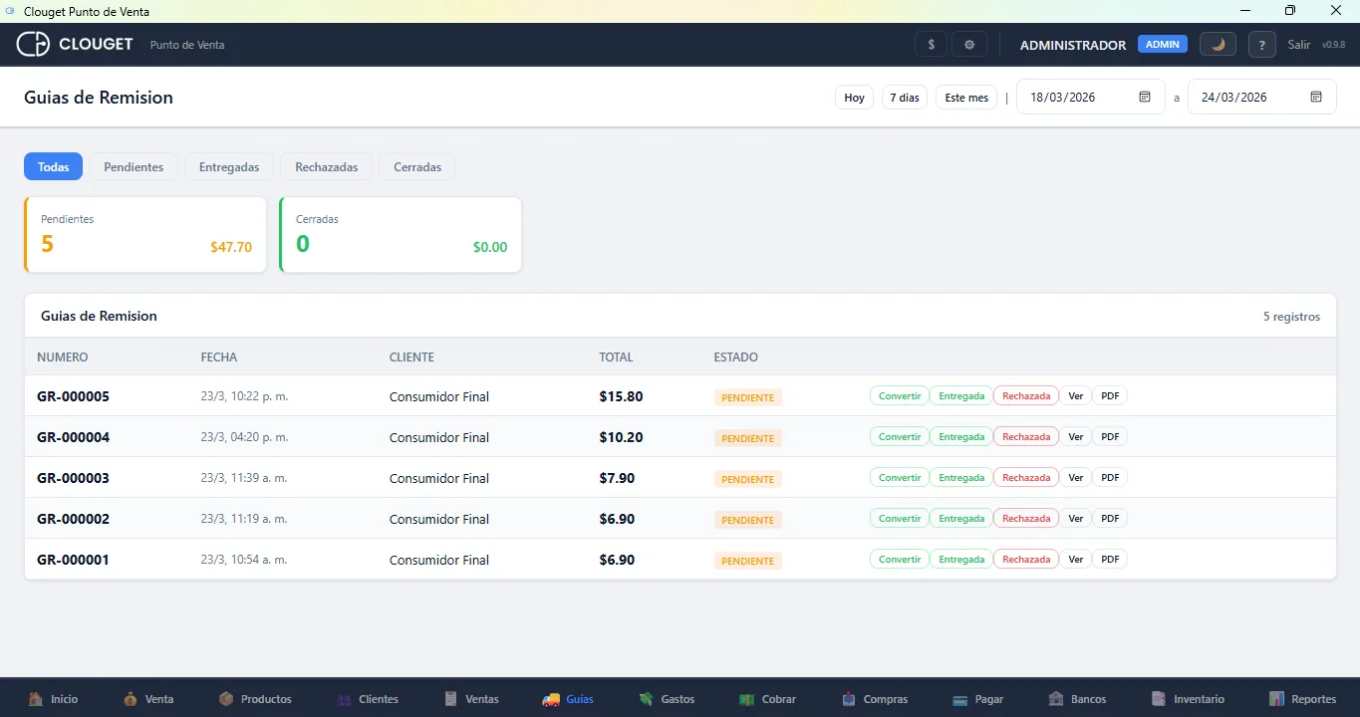
Task: Click inside the 18/03/2026 start date field
Action: (1090, 98)
